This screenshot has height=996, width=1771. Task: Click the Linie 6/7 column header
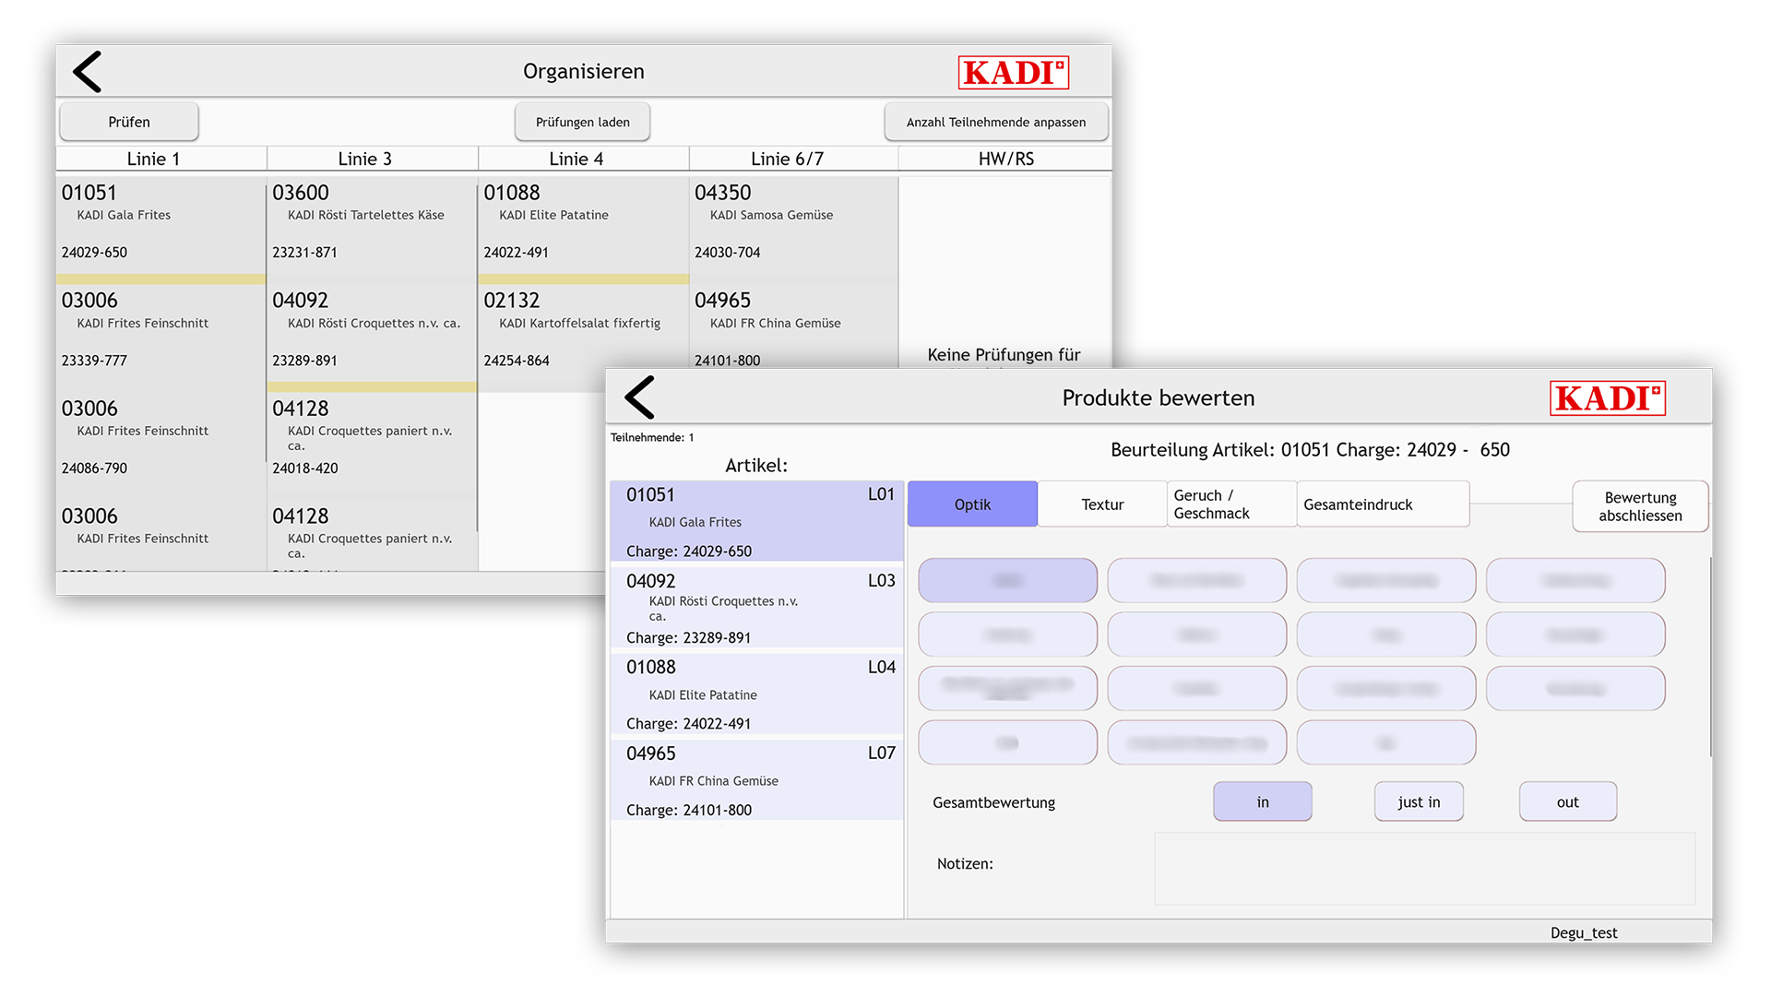click(x=793, y=158)
